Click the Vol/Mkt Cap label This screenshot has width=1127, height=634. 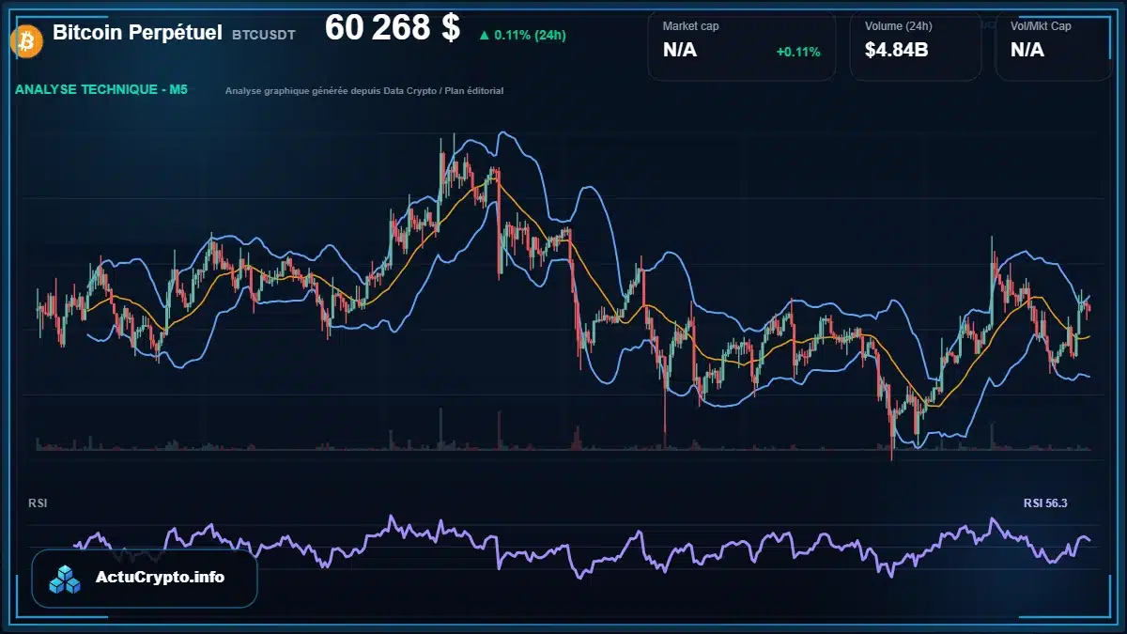[1041, 26]
